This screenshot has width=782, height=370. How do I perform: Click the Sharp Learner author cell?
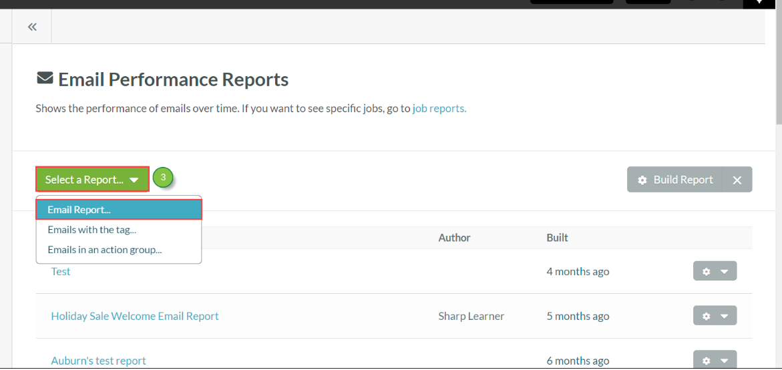click(471, 316)
